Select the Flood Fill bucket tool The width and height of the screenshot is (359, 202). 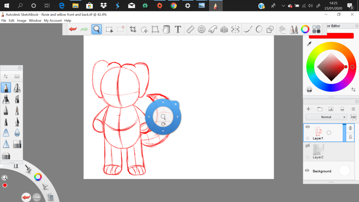[x=166, y=29]
